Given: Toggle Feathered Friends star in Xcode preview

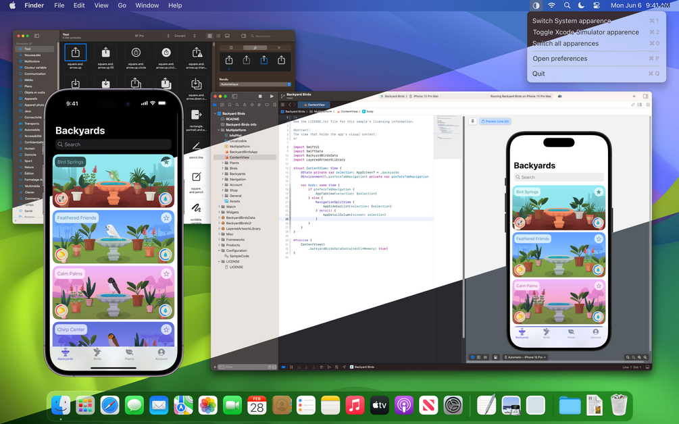Looking at the screenshot, I should (x=599, y=238).
